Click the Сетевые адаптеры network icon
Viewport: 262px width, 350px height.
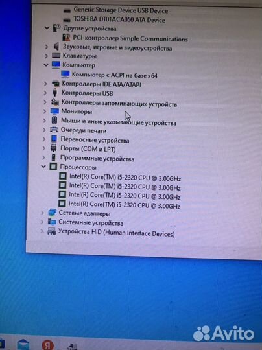tap(53, 213)
